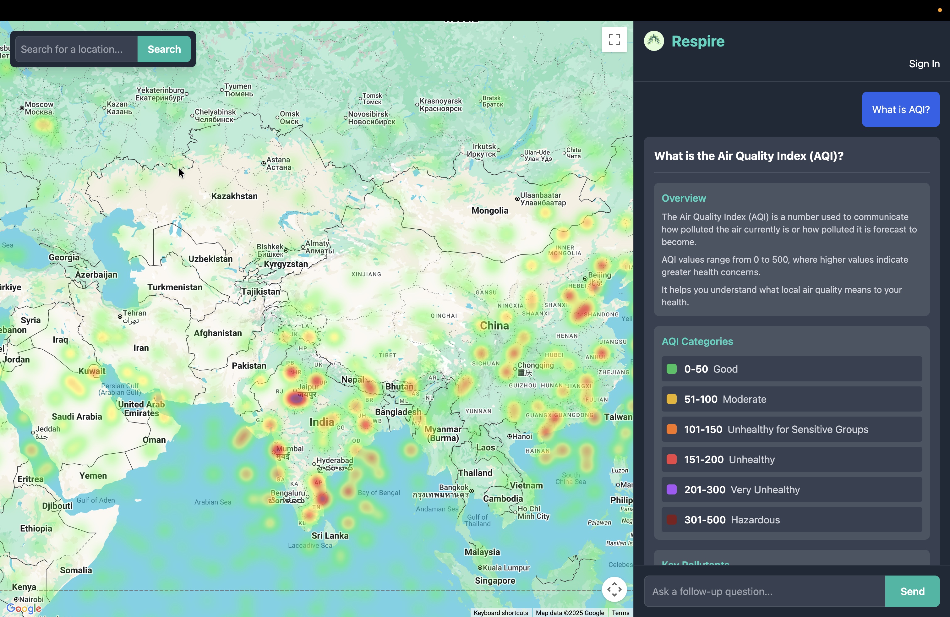
Task: Click the What is AQI? chat bubble
Action: [900, 109]
